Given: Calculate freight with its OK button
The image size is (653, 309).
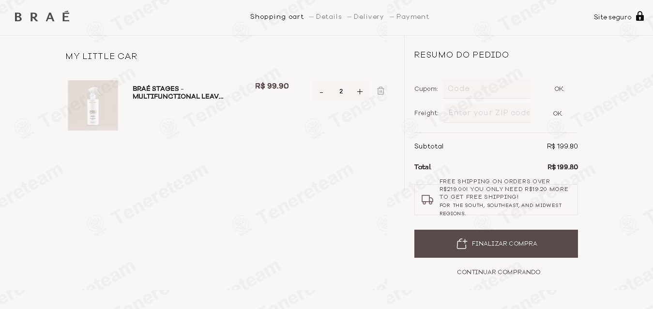Looking at the screenshot, I should point(558,114).
